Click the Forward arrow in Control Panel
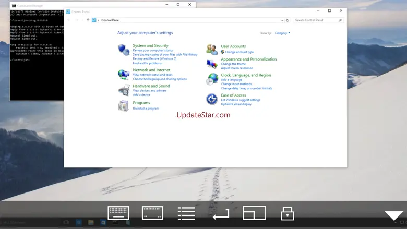The image size is (407, 229). 76,20
